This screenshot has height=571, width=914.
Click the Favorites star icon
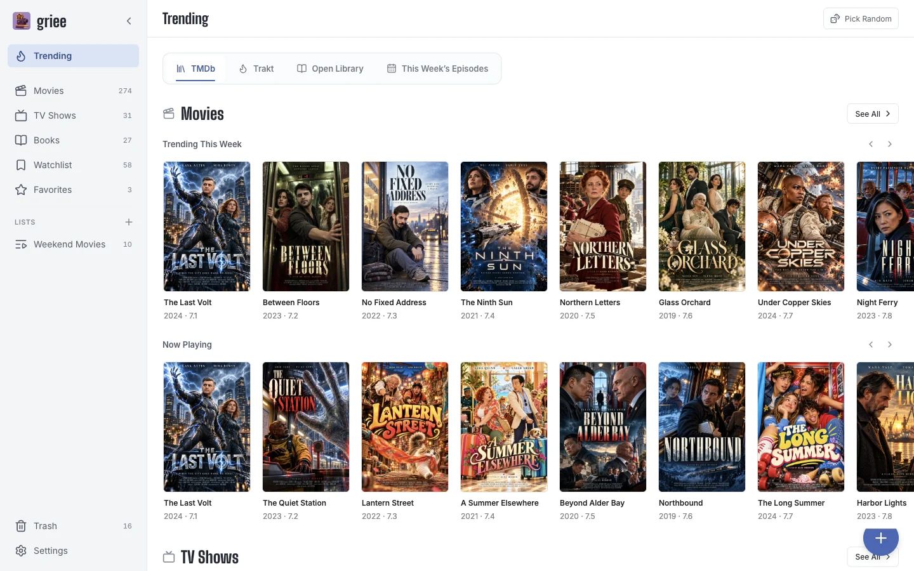tap(21, 190)
